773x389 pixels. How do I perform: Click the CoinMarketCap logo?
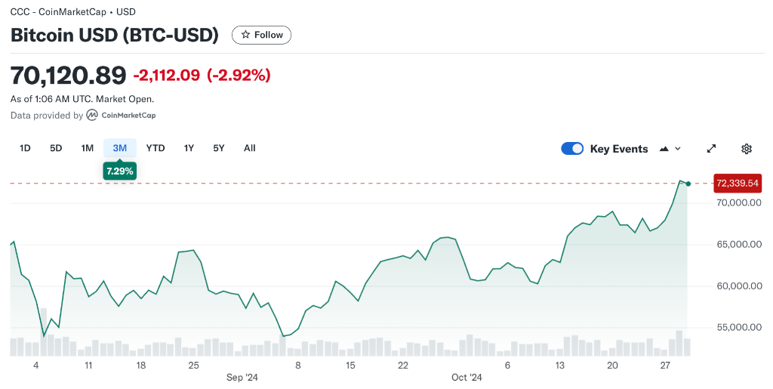point(121,116)
